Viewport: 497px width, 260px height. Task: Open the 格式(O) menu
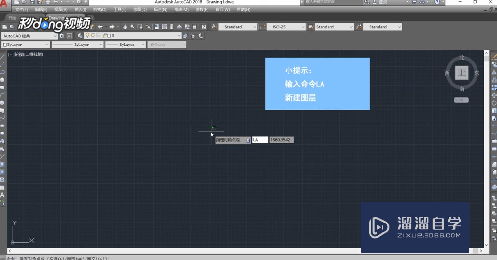point(99,9)
